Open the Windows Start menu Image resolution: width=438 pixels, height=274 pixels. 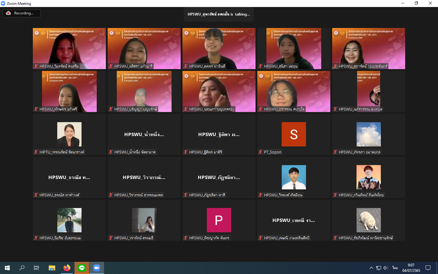click(x=7, y=268)
